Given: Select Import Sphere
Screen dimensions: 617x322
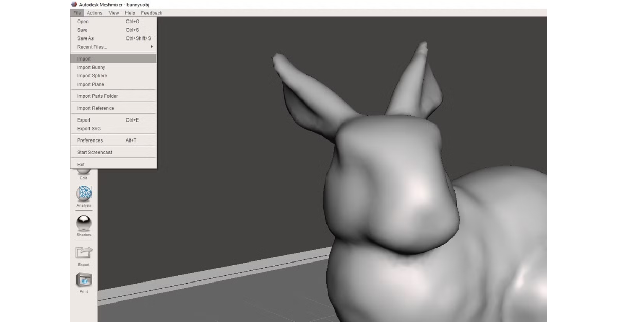Looking at the screenshot, I should tap(92, 75).
